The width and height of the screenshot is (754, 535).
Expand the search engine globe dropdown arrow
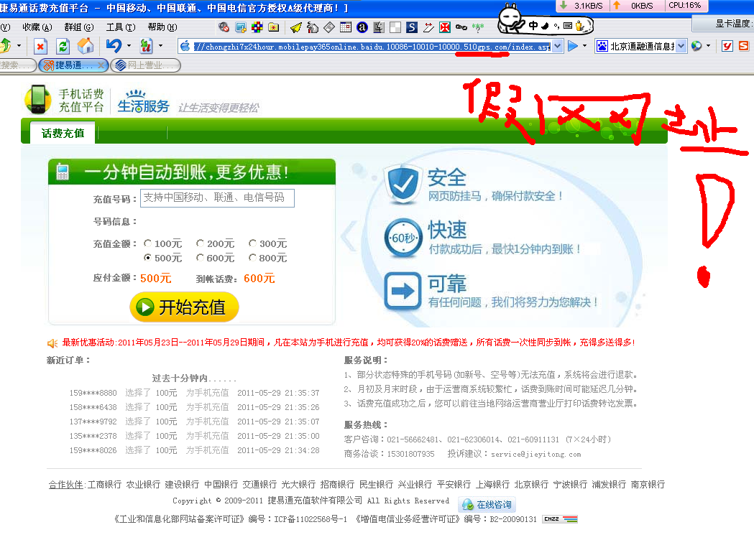coord(708,46)
